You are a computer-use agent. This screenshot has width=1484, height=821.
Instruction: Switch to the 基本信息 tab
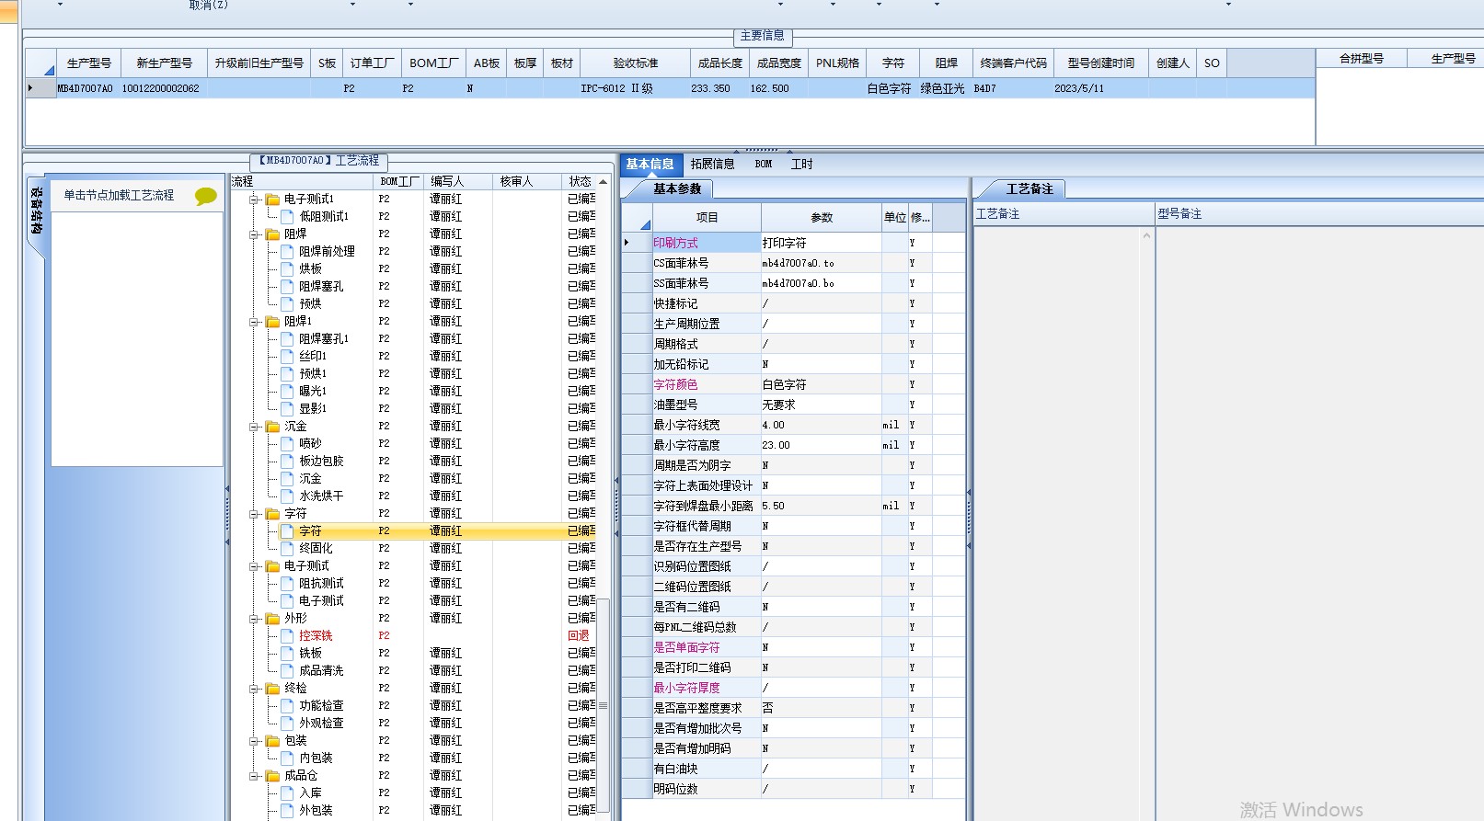[x=650, y=164]
